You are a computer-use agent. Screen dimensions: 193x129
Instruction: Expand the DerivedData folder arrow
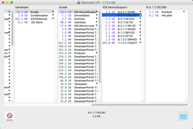tap(97, 15)
